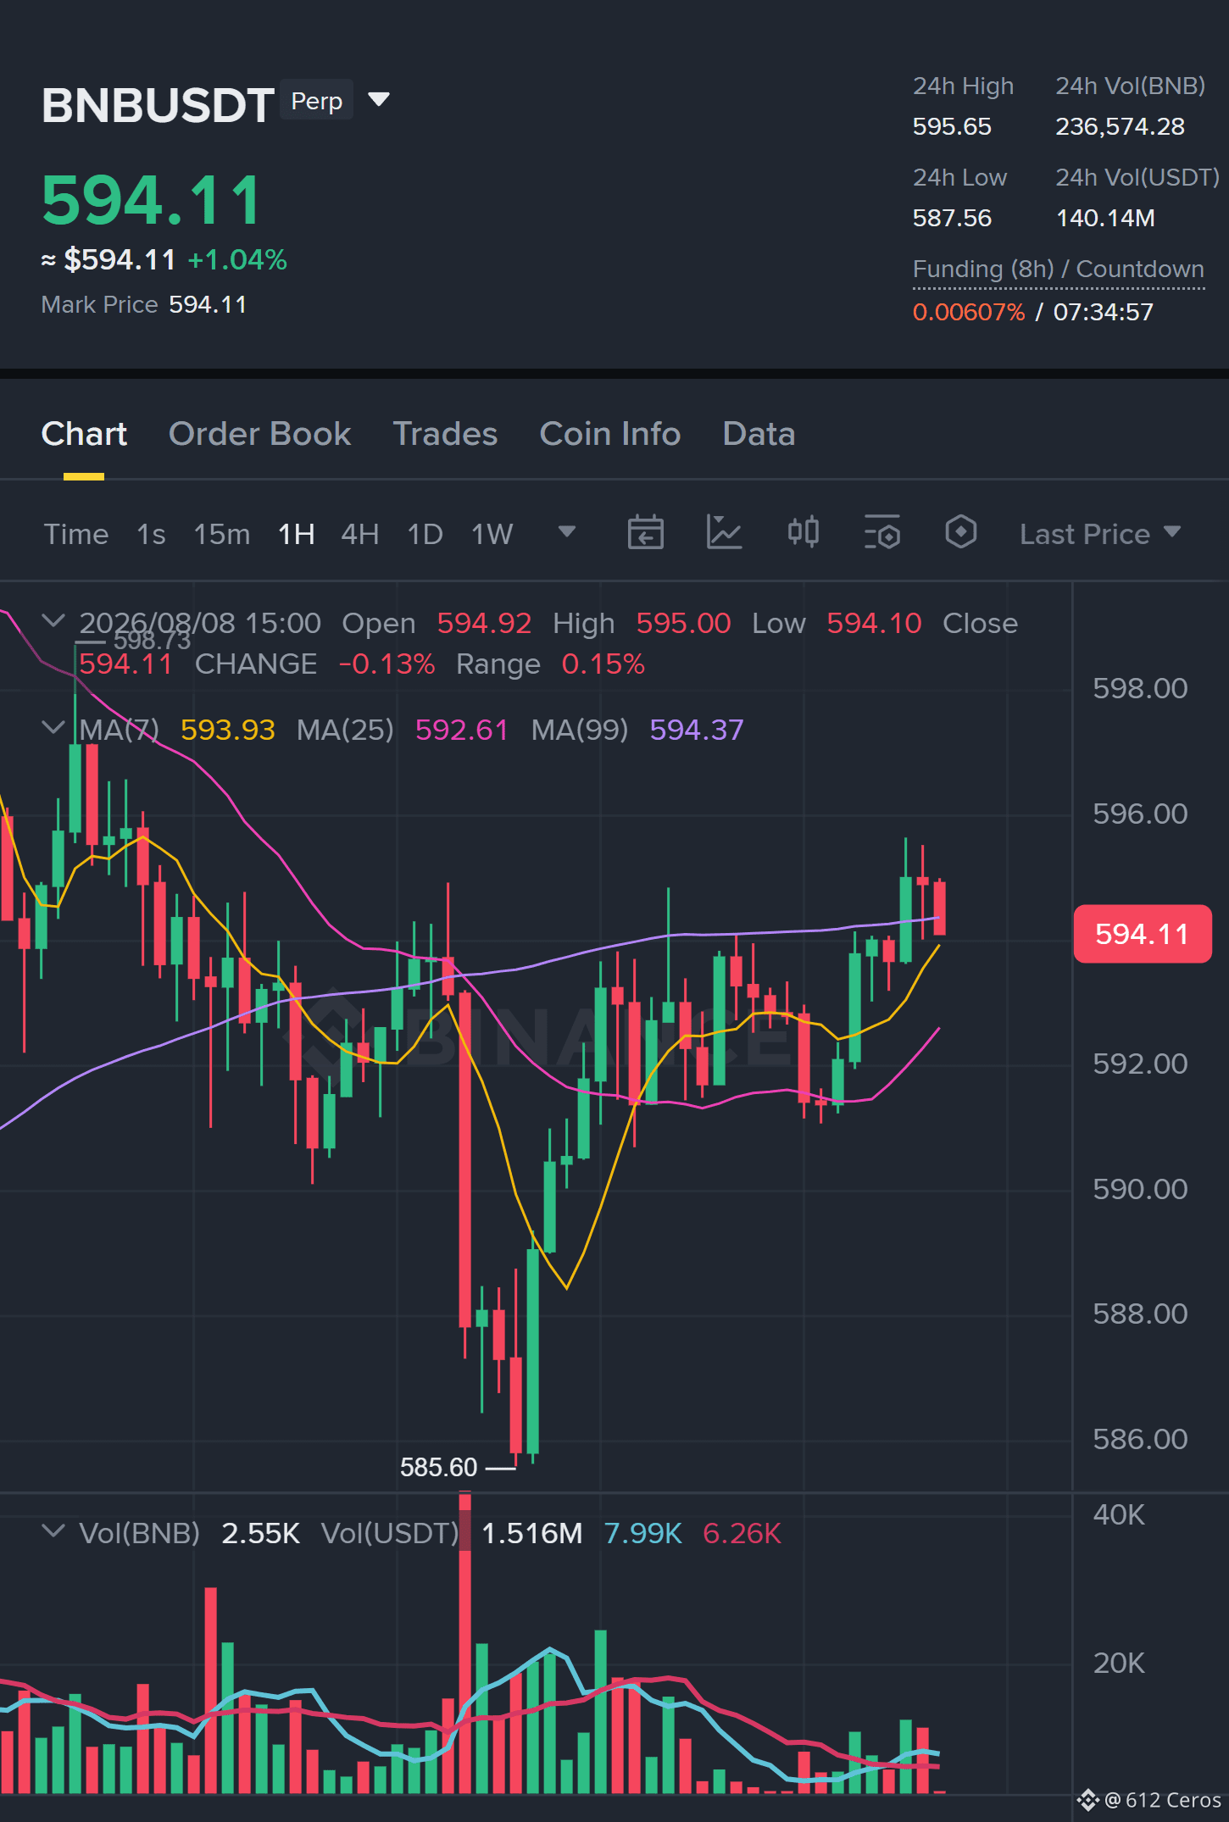Click the MA(7) value 593.93
Viewport: 1229px width, 1822px height.
coord(227,730)
